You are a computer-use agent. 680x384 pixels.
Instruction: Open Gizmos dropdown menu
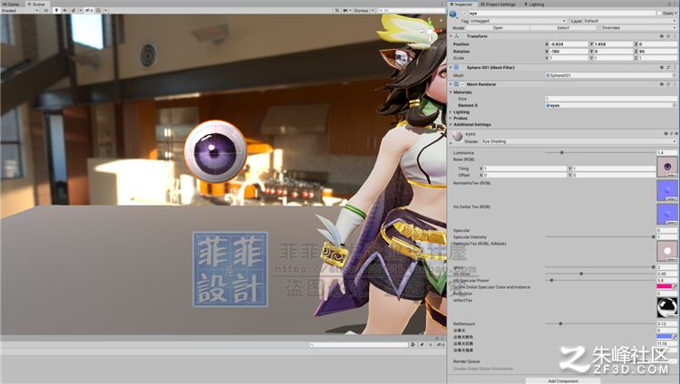click(x=364, y=10)
